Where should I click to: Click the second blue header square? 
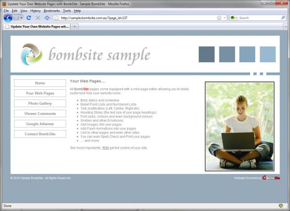(227, 55)
